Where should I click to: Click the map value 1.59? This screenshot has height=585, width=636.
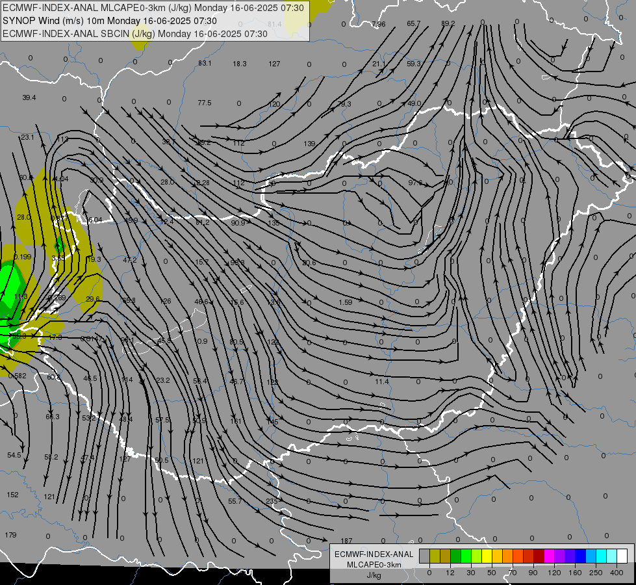coord(345,302)
